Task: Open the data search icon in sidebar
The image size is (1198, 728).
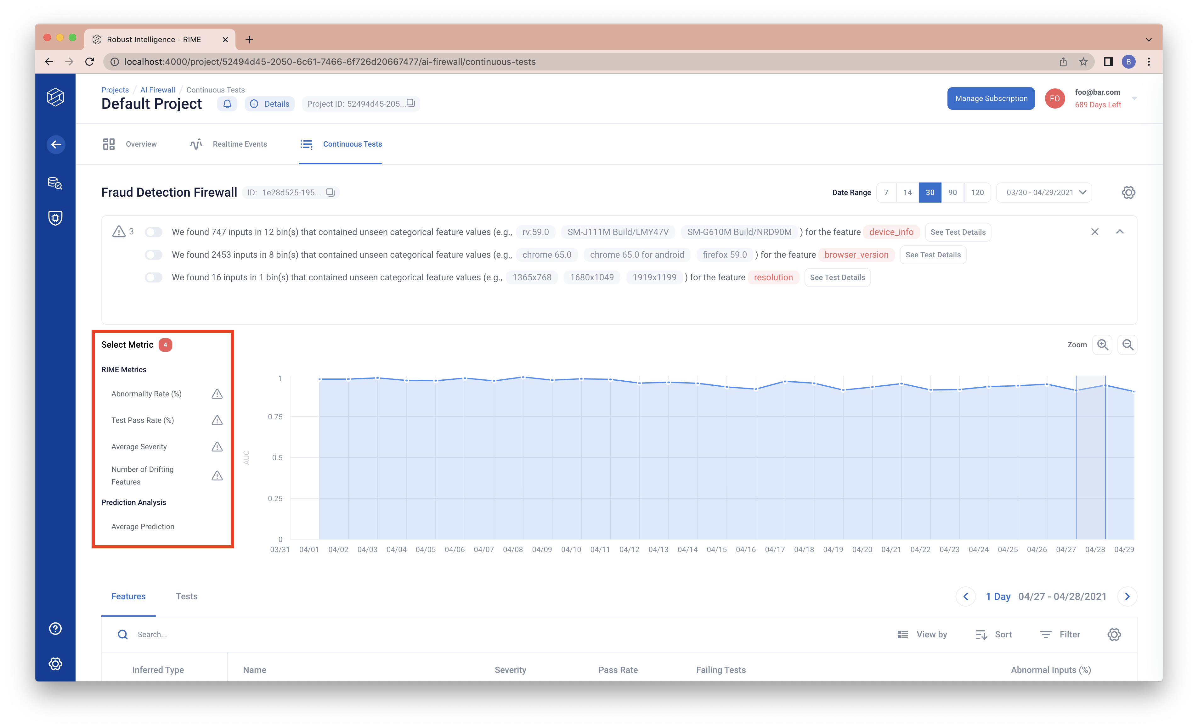Action: [55, 183]
